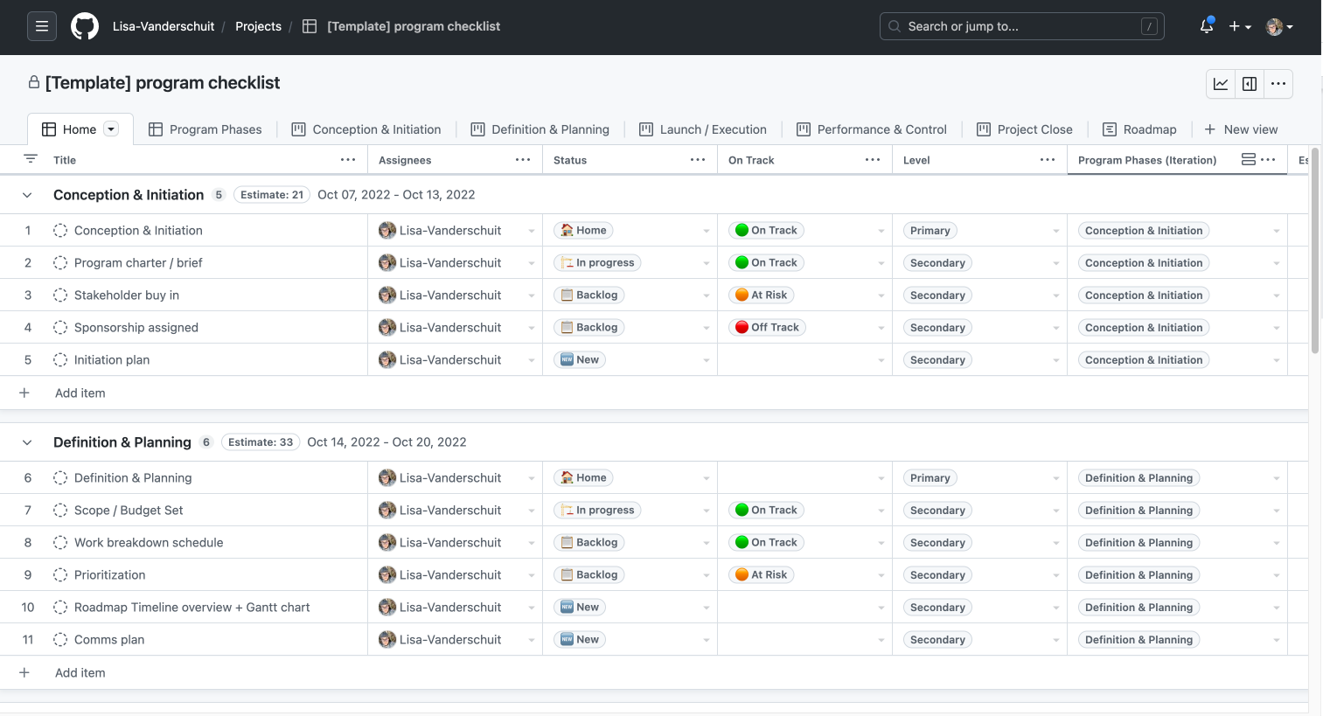This screenshot has width=1323, height=716.
Task: Open Status dropdown for Comms plan row
Action: tap(707, 640)
